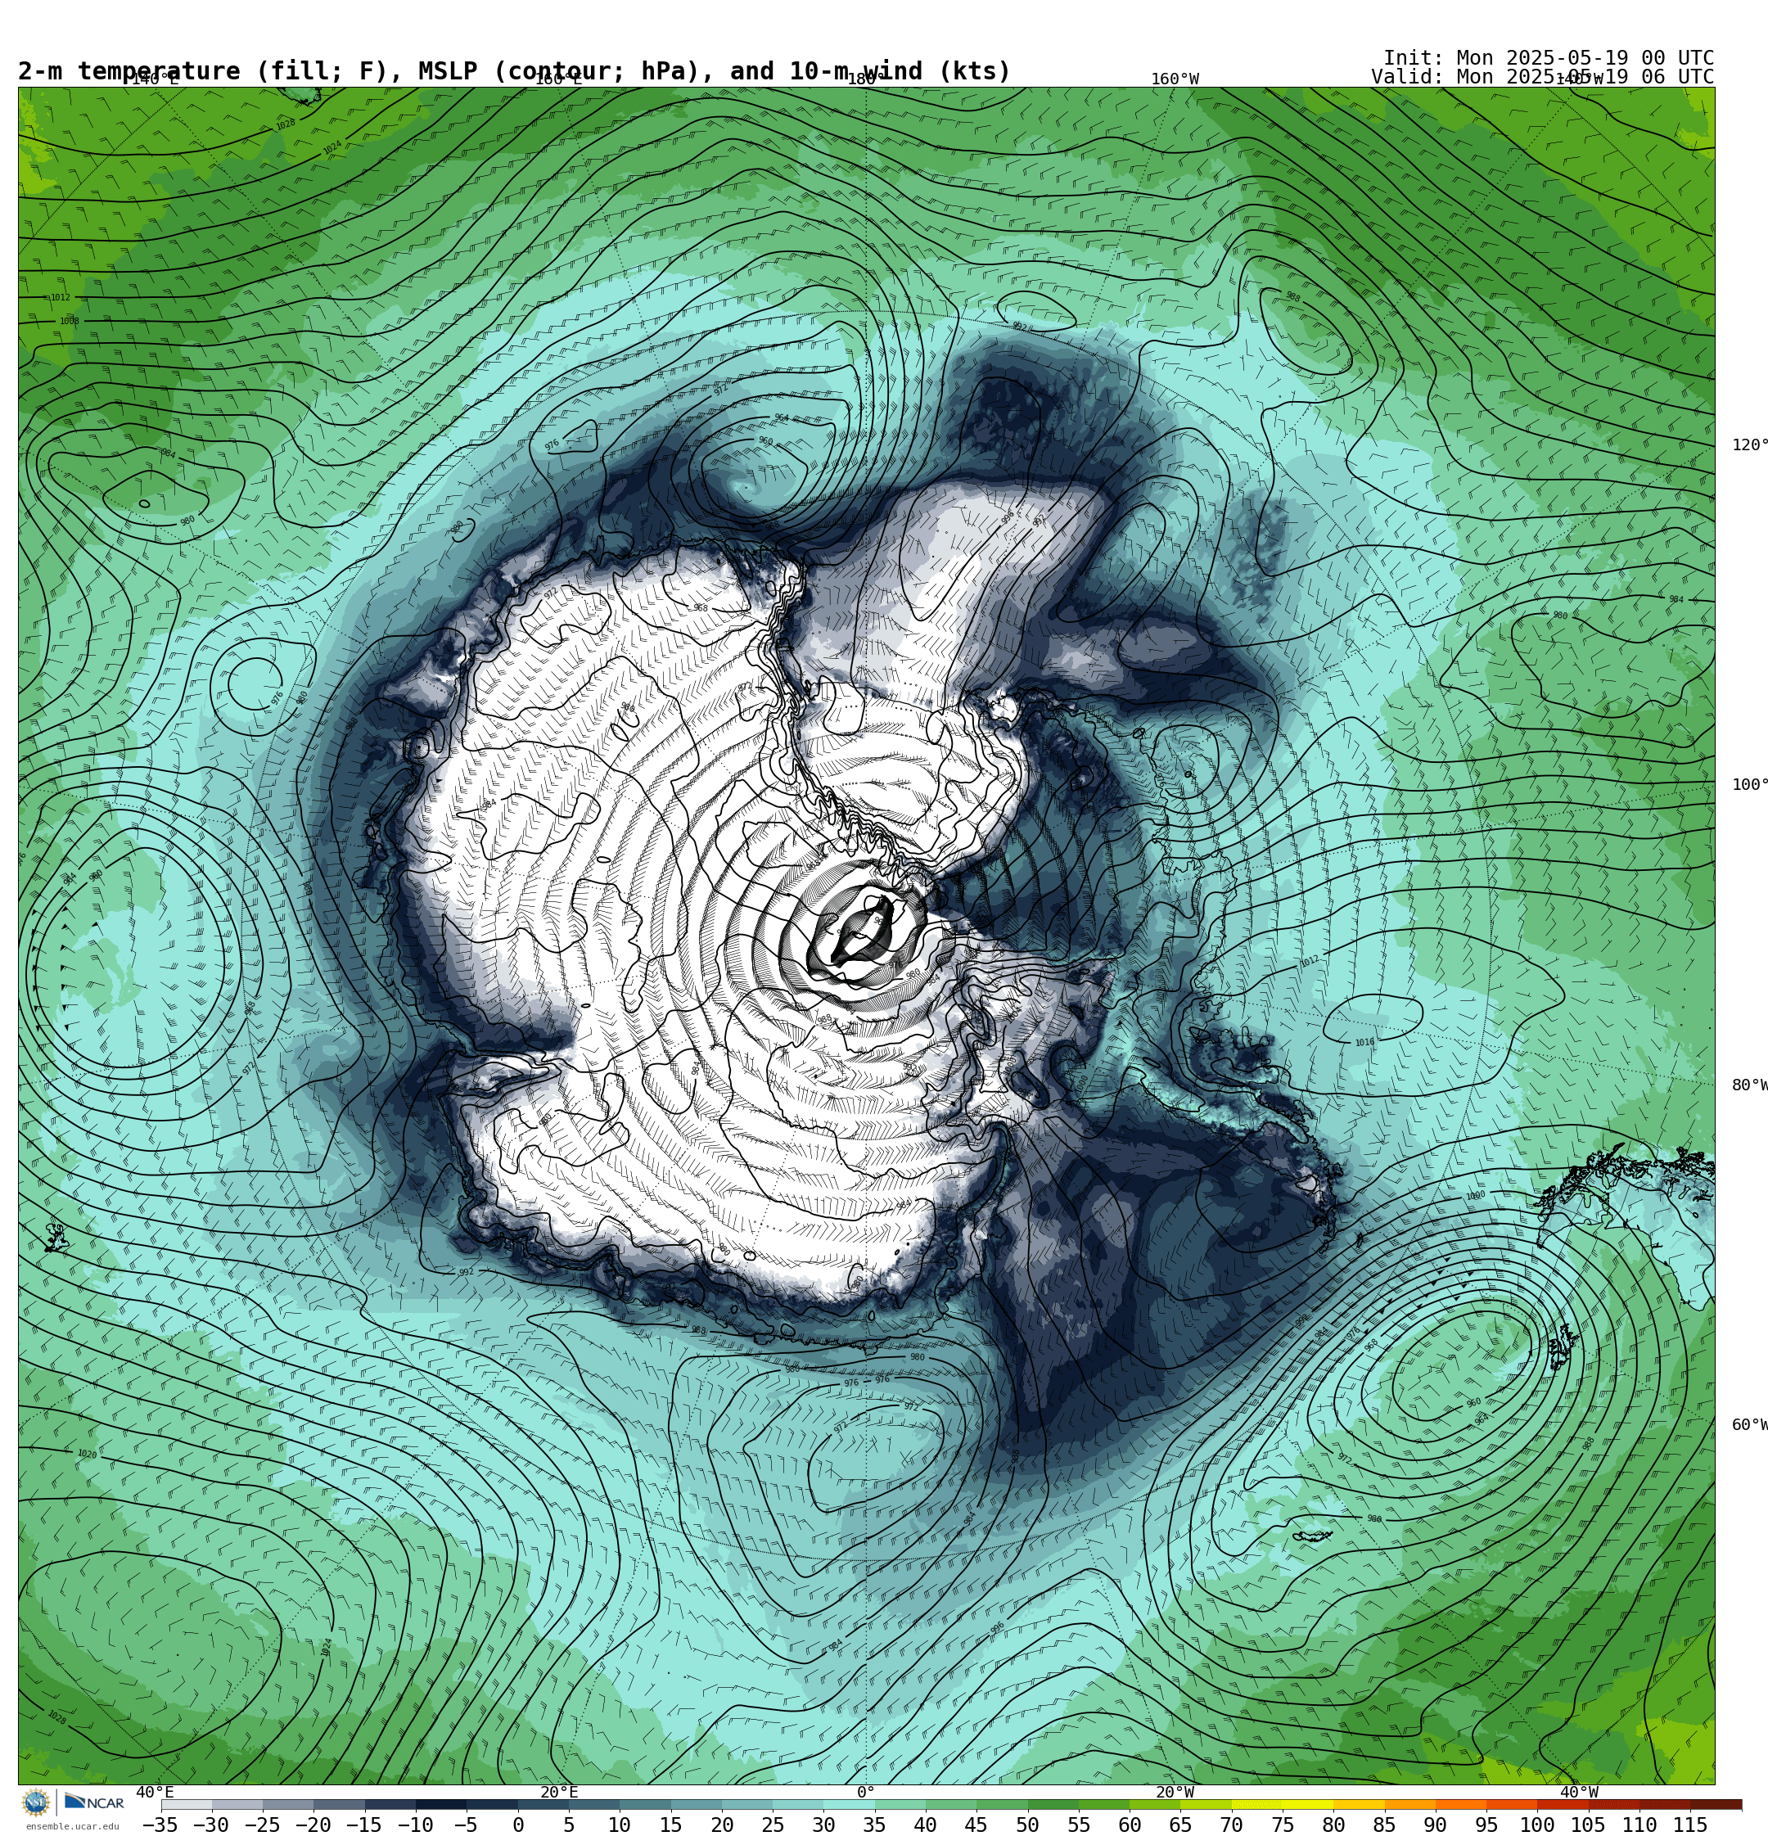Click the 0 colorbar tick label

pyautogui.click(x=518, y=1825)
